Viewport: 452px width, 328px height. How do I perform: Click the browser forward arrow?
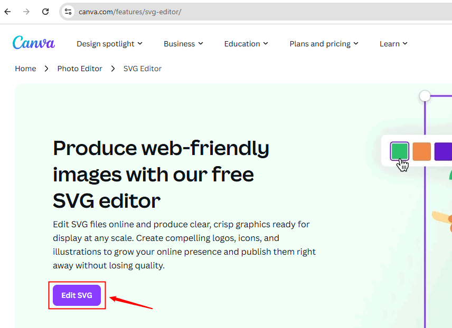tap(26, 11)
